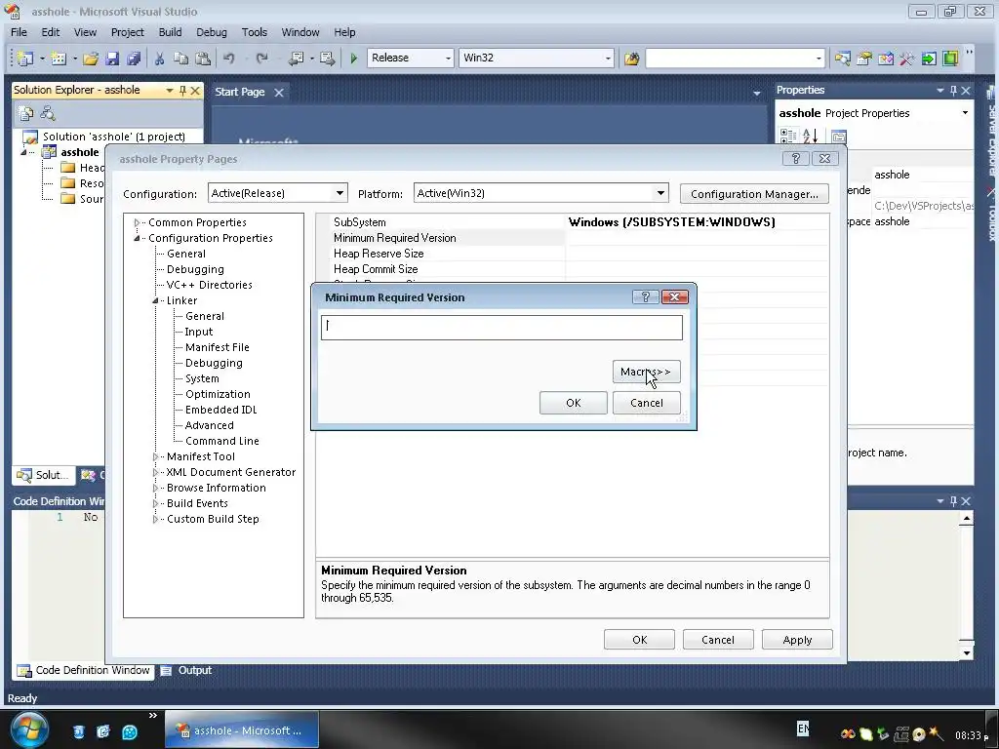Click Solution Explorer's View Class Diagram icon
The width and height of the screenshot is (999, 749).
tap(48, 113)
